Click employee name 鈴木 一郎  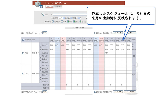point(35,73)
